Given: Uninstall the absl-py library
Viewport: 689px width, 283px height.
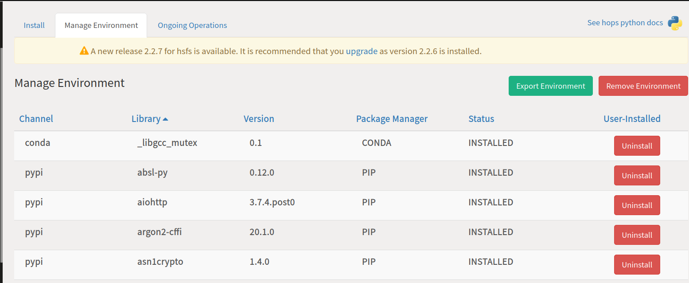Looking at the screenshot, I should tap(637, 175).
